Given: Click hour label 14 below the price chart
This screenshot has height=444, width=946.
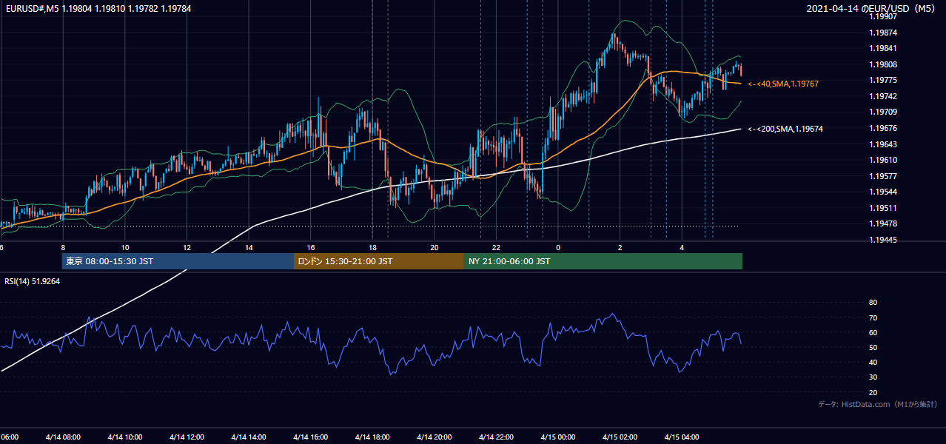Looking at the screenshot, I should click(x=249, y=247).
